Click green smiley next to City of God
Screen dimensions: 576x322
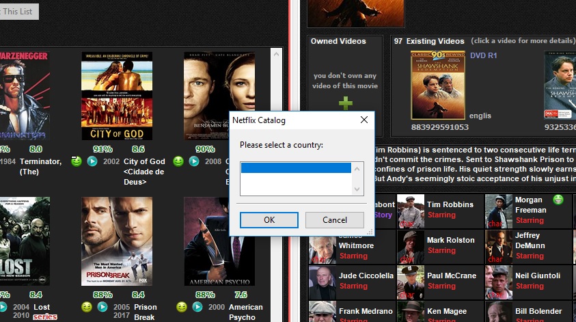[x=77, y=161]
